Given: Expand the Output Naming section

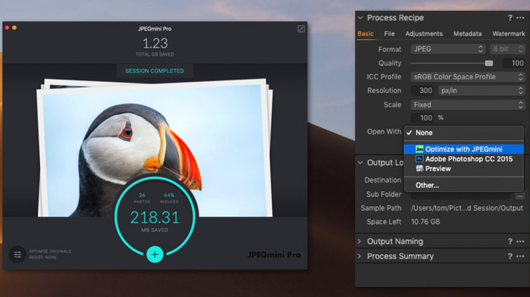Looking at the screenshot, I should click(x=360, y=241).
